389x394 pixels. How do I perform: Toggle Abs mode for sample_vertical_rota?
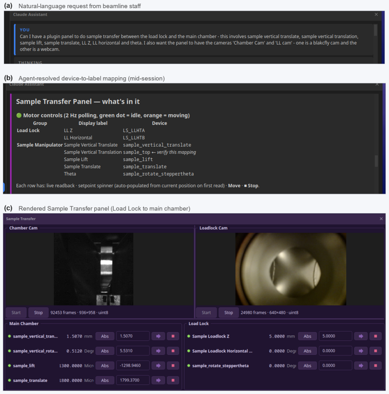point(105,351)
